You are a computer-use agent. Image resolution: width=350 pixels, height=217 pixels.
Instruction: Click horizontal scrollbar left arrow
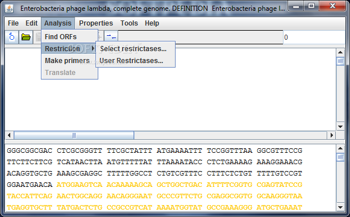pyautogui.click(x=9, y=135)
